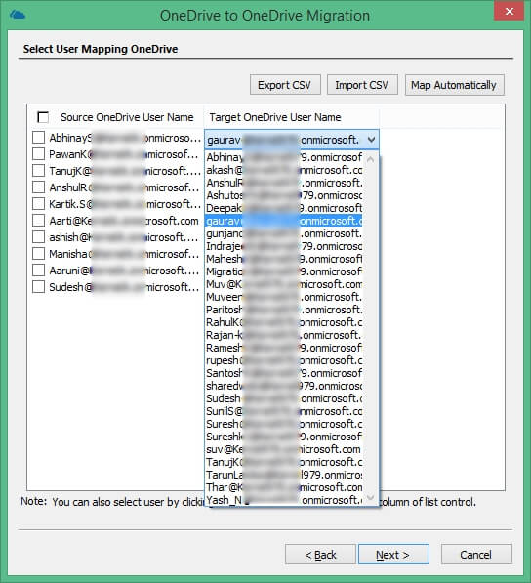This screenshot has width=531, height=583.
Task: Check the Aarti source user checkbox
Action: click(39, 221)
